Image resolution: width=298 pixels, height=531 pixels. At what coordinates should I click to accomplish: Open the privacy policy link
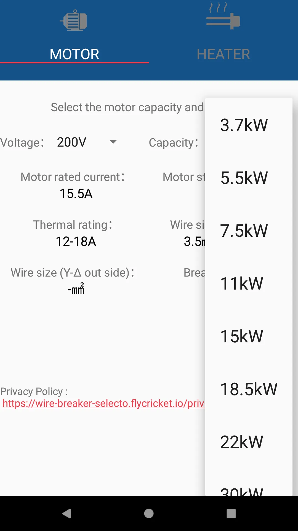point(104,404)
